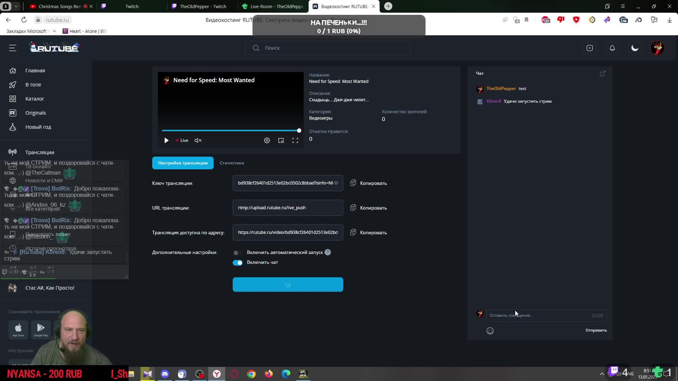Open the profile switcher dropdown in title bar
This screenshot has width=678, height=381.
pyautogui.click(x=16, y=6)
